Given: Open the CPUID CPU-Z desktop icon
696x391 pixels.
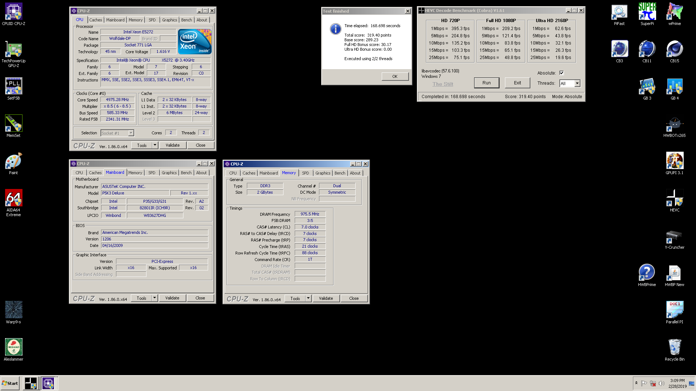Looking at the screenshot, I should click(x=13, y=14).
